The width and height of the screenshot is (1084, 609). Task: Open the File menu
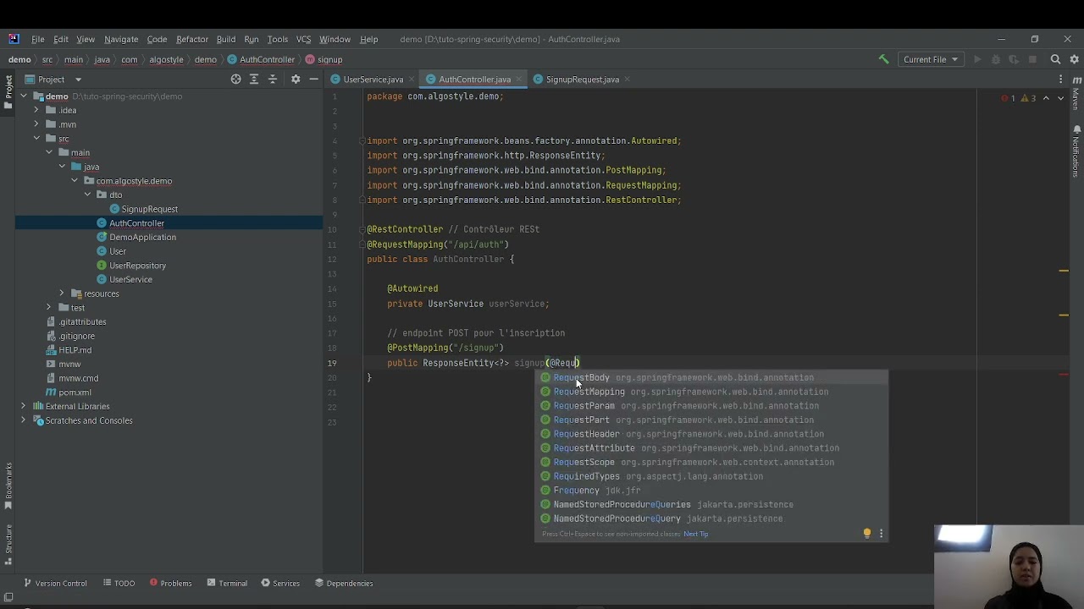[38, 39]
